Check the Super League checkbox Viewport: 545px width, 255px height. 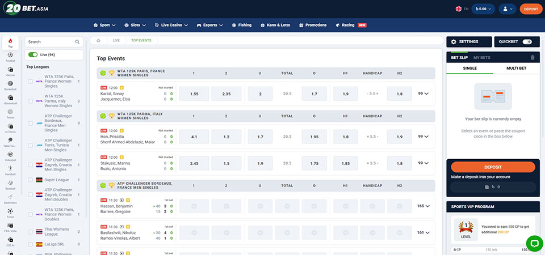pyautogui.click(x=30, y=180)
